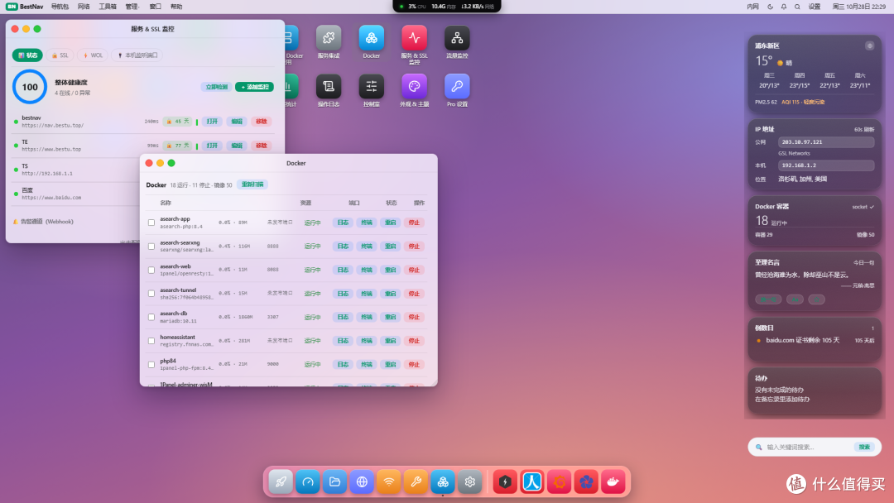Open the 服务 & SSL 监控 desktop icon
894x503 pixels.
point(414,38)
